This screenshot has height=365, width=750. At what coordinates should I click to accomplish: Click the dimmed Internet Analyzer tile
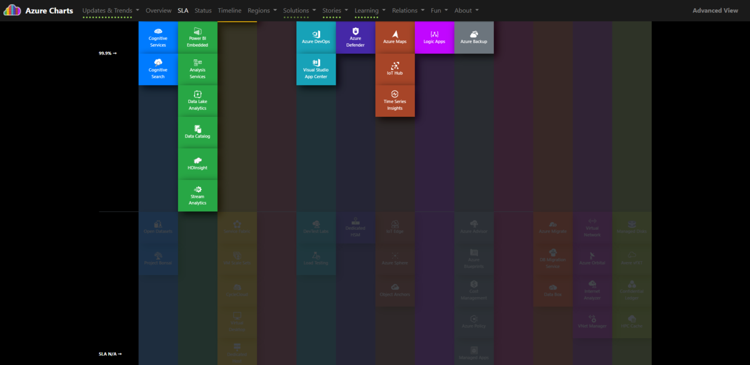tap(592, 291)
